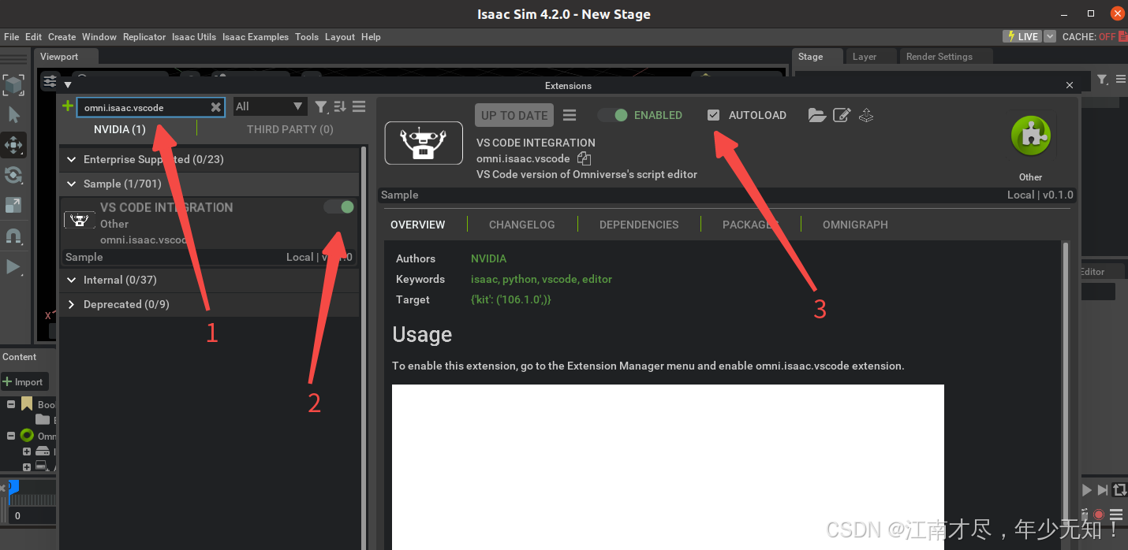Switch to THIRD PARTY (0) tab
Viewport: 1128px width, 550px height.
(290, 129)
